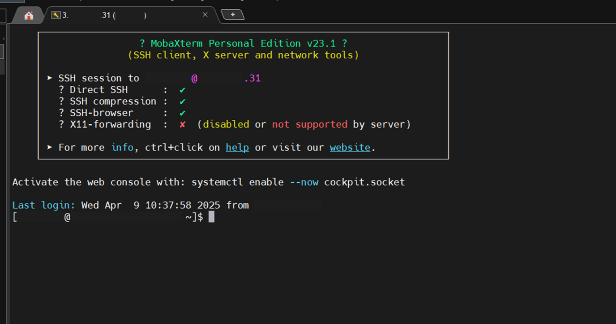Click the Direct SSH green checkmark
Screen dimensions: 616x324
coord(182,90)
